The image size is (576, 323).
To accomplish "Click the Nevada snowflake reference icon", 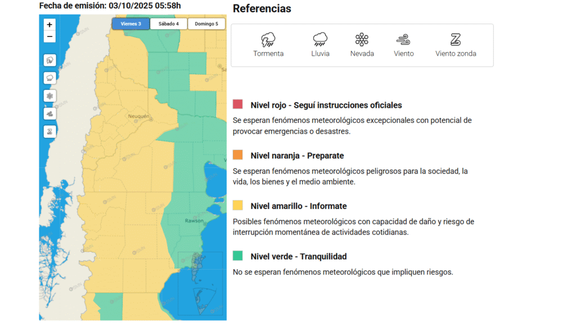I will click(x=362, y=39).
